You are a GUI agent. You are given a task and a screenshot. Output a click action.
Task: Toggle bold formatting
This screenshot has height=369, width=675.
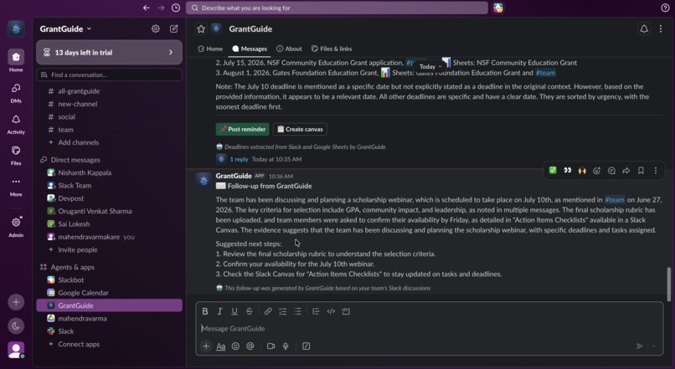[205, 311]
